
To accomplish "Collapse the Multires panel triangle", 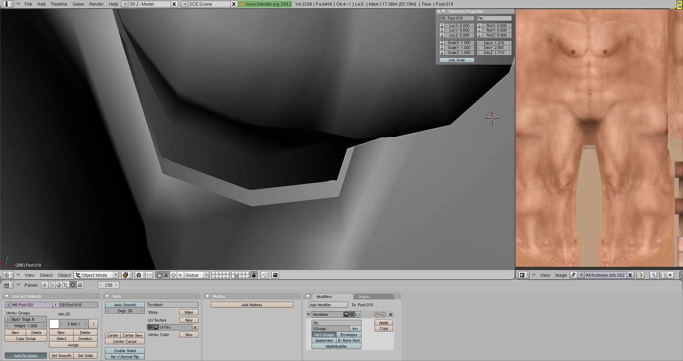I will coord(207,296).
